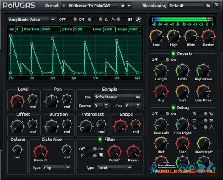Open the help question mark icon
The image size is (223, 180).
(216, 6)
